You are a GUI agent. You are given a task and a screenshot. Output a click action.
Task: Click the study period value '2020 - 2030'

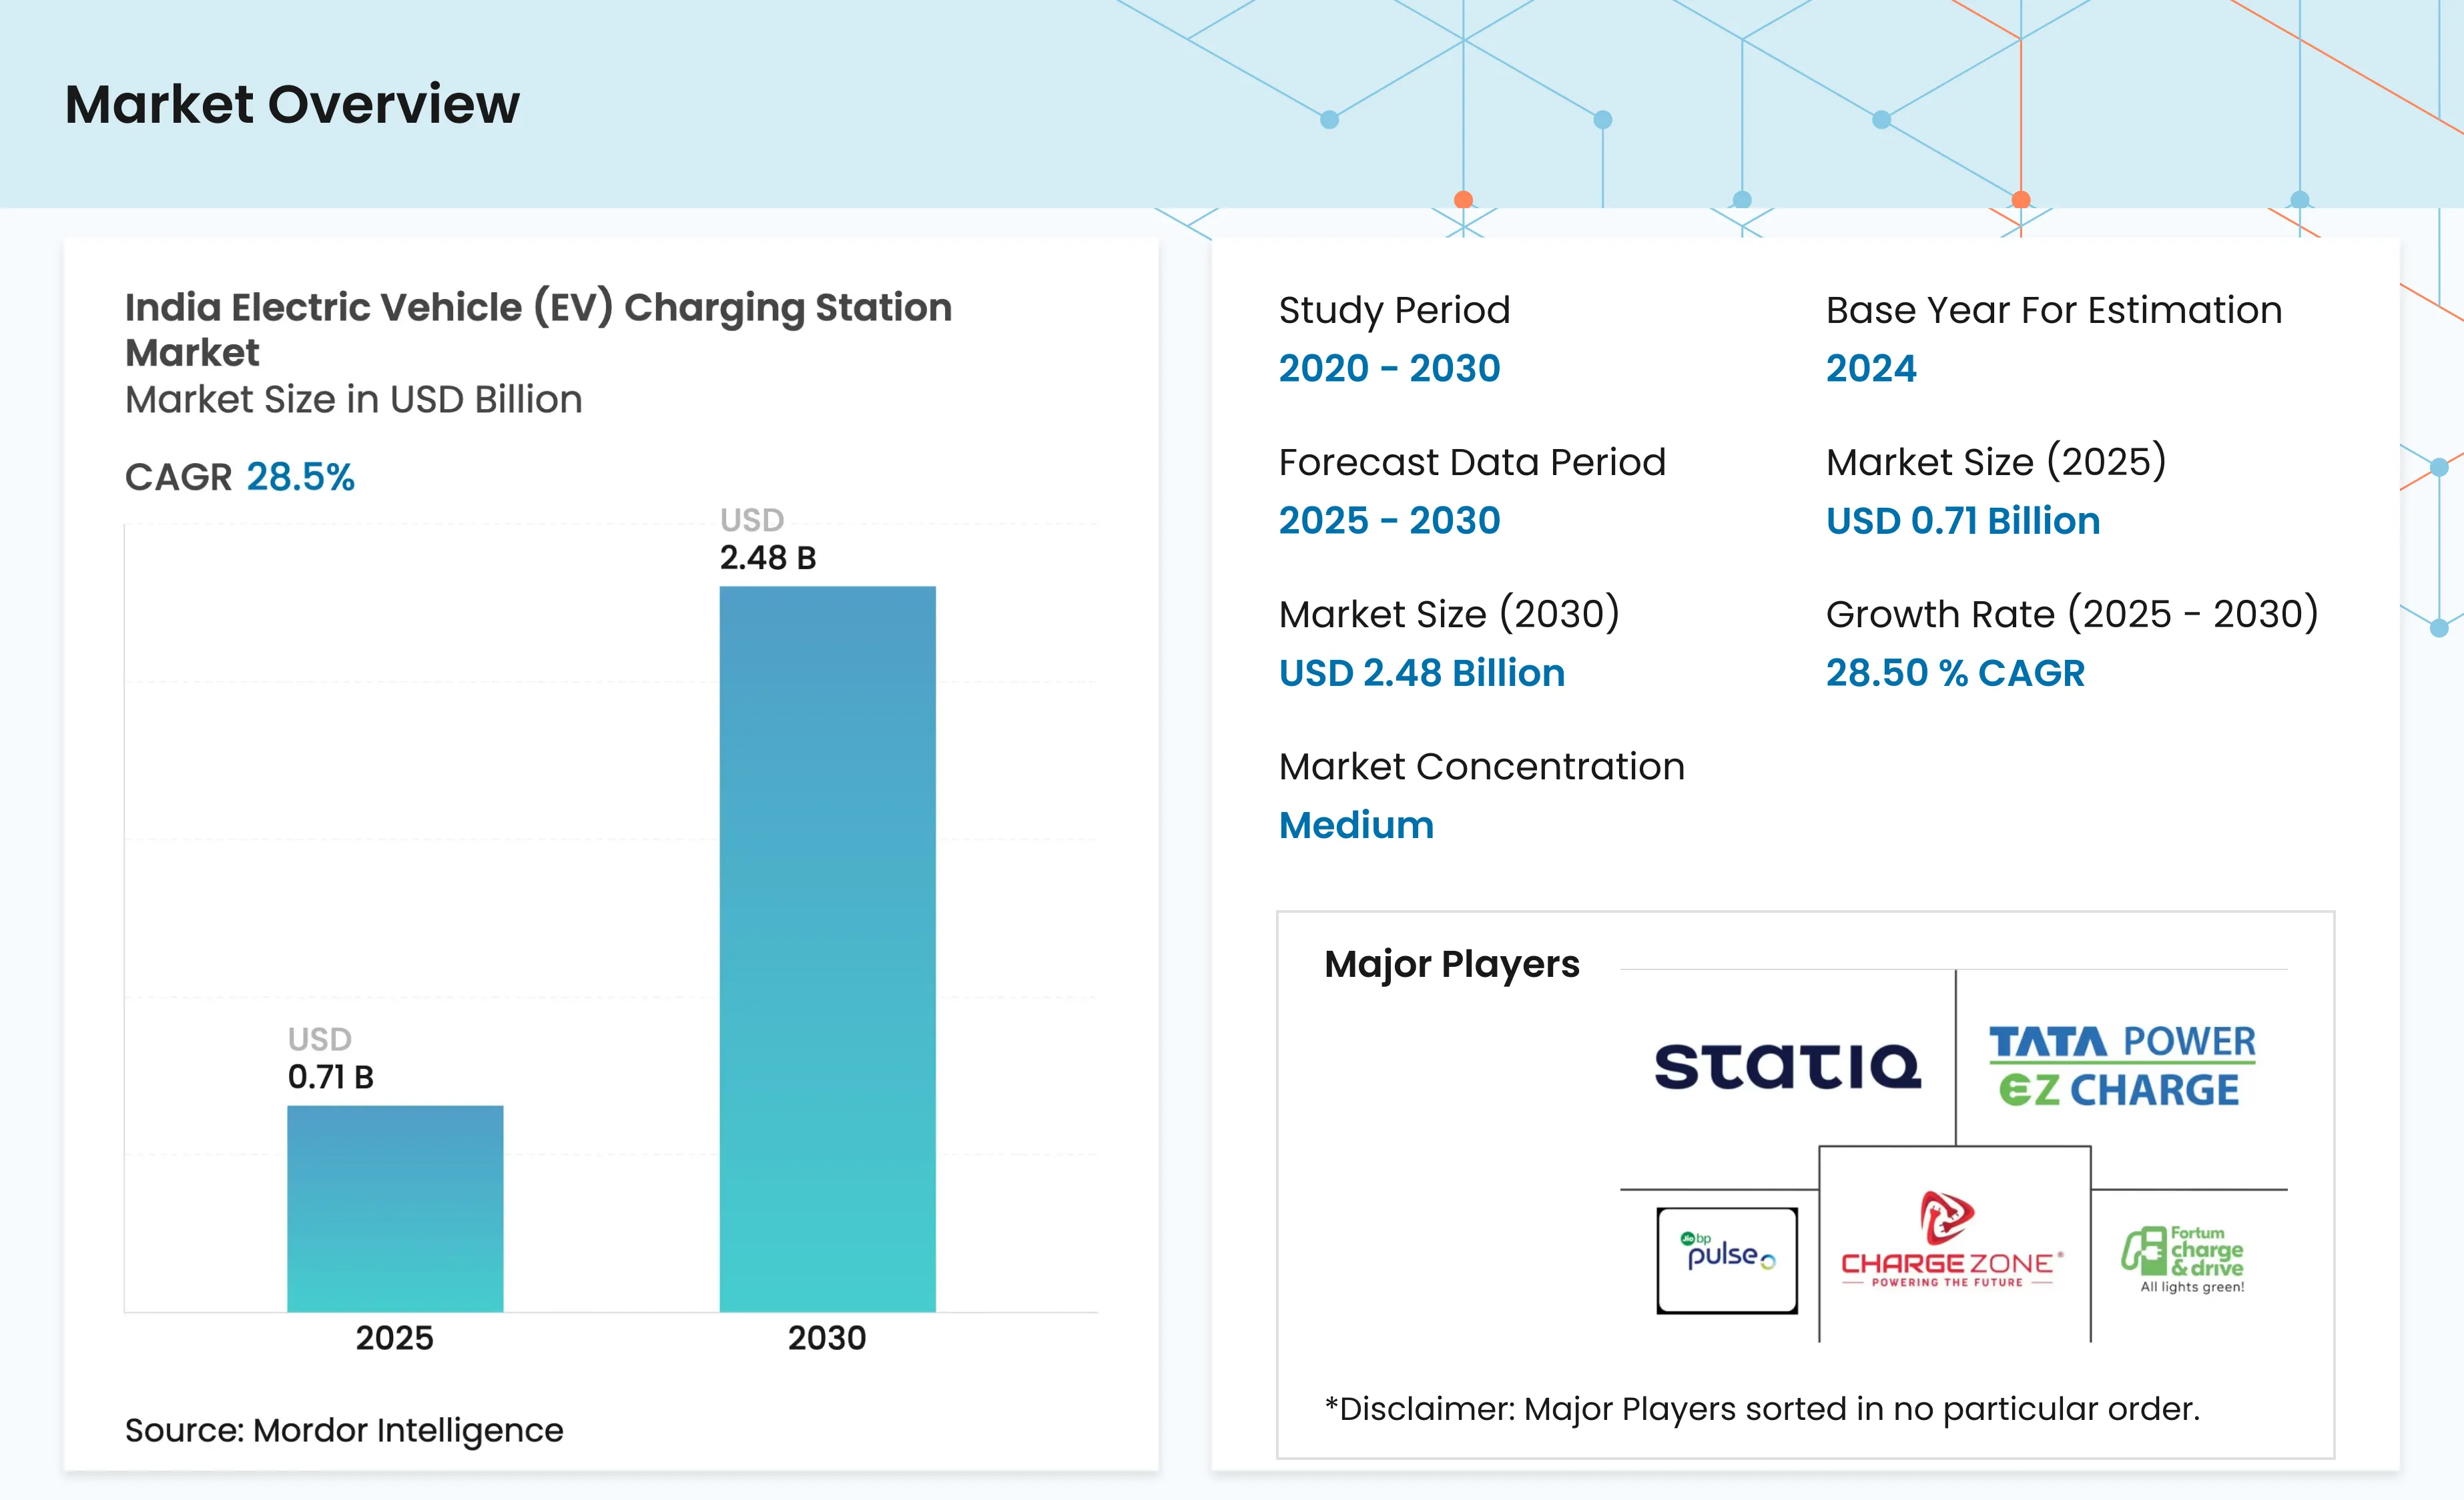pos(1390,368)
